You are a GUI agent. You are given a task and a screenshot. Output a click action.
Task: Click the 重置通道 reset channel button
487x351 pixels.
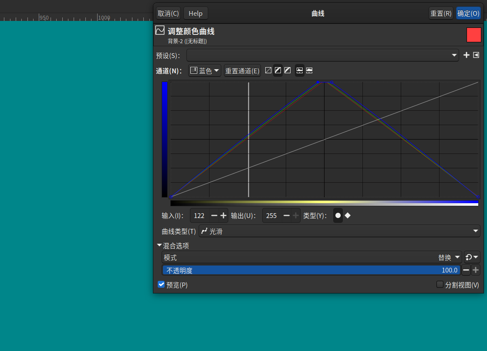pos(242,70)
